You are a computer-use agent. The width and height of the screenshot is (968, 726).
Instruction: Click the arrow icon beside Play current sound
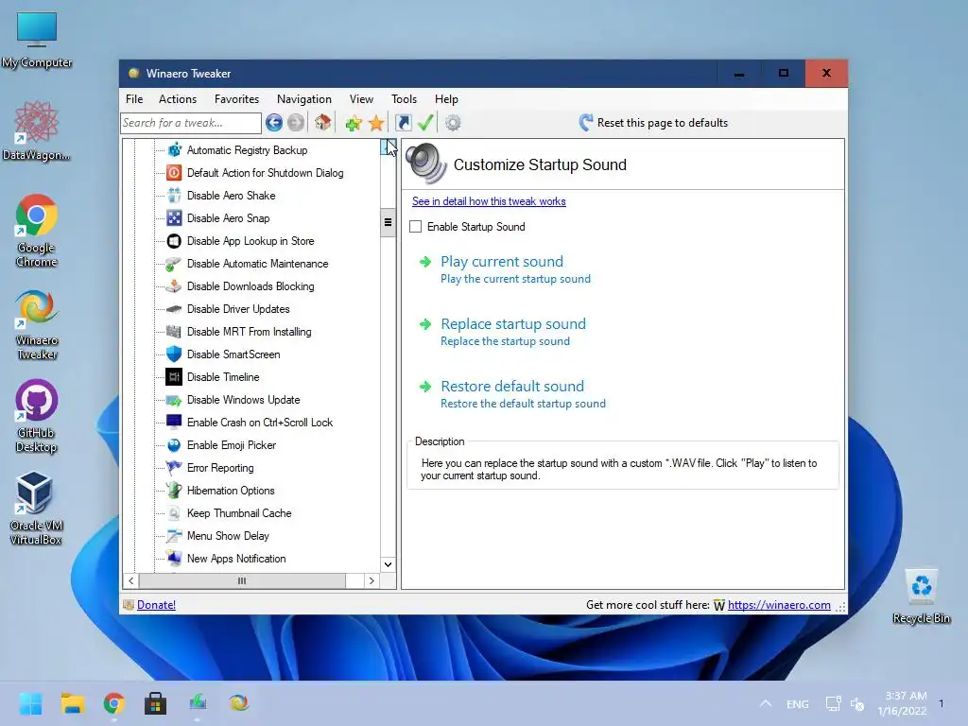[x=425, y=262]
